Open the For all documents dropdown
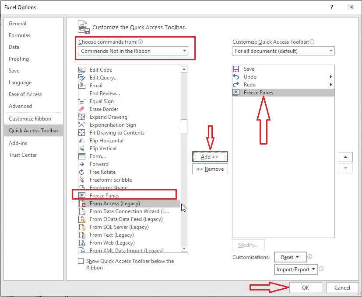 (x=283, y=51)
